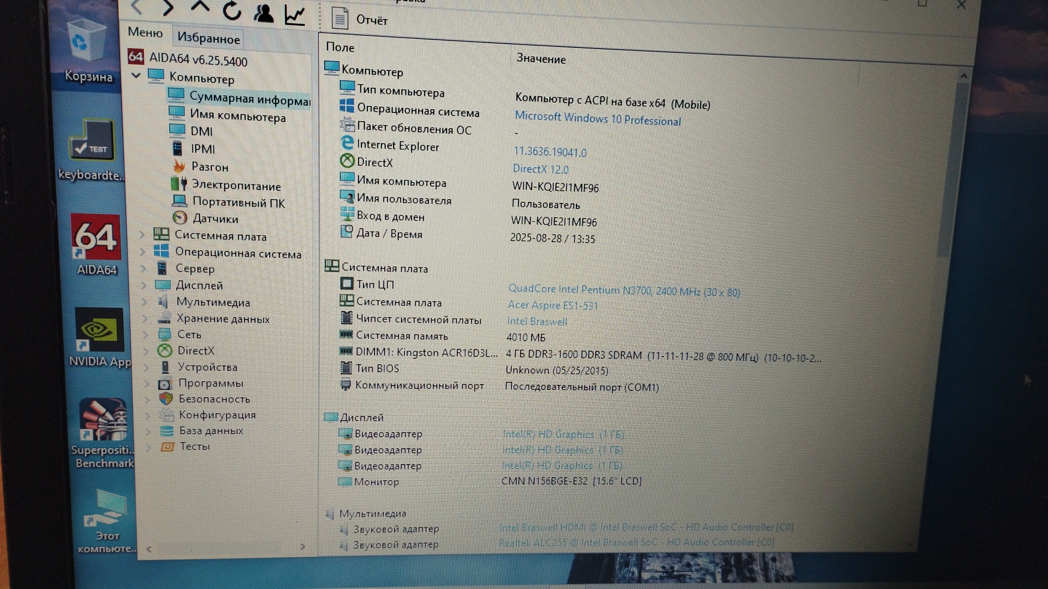The width and height of the screenshot is (1048, 589).
Task: Click the Значение column header
Action: coord(541,59)
